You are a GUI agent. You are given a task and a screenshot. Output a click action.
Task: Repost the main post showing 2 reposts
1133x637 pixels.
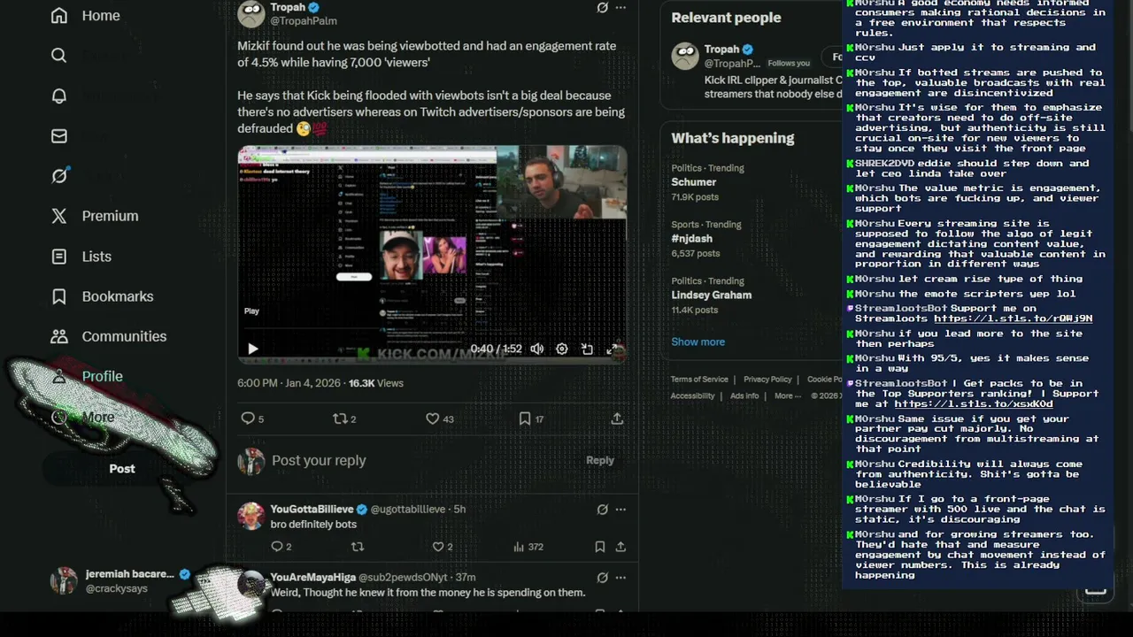344,418
